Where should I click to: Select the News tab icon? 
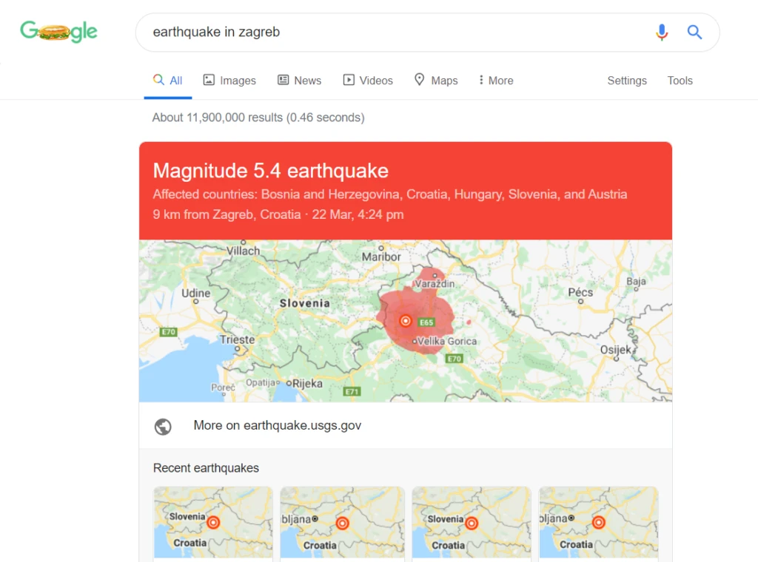tap(282, 80)
